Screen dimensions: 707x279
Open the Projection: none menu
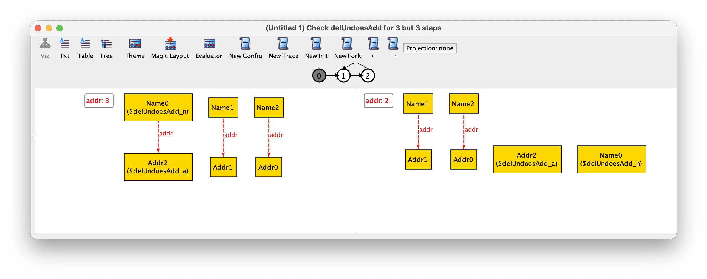click(x=430, y=48)
